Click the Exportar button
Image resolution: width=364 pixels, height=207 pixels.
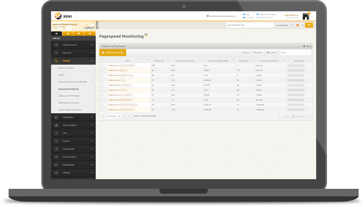click(258, 53)
